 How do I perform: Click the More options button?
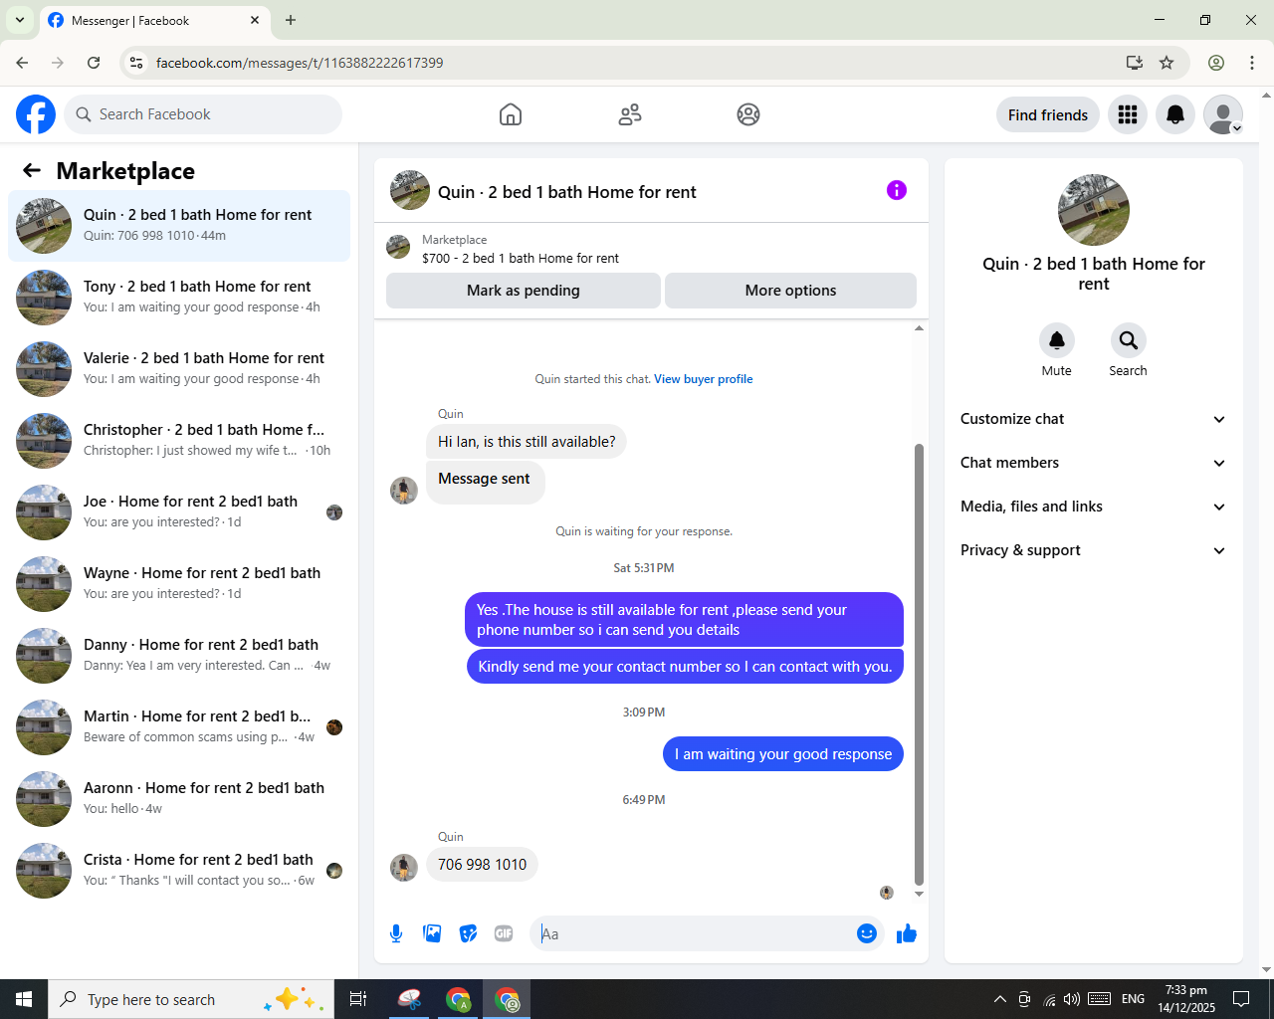coord(790,291)
